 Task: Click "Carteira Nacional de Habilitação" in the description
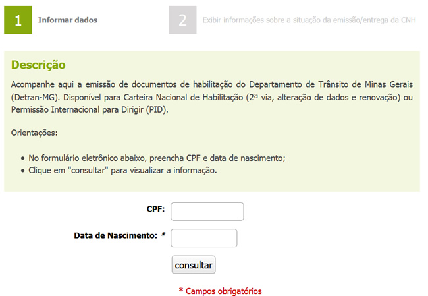click(183, 98)
